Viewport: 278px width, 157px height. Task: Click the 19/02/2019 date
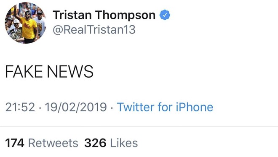coord(76,107)
